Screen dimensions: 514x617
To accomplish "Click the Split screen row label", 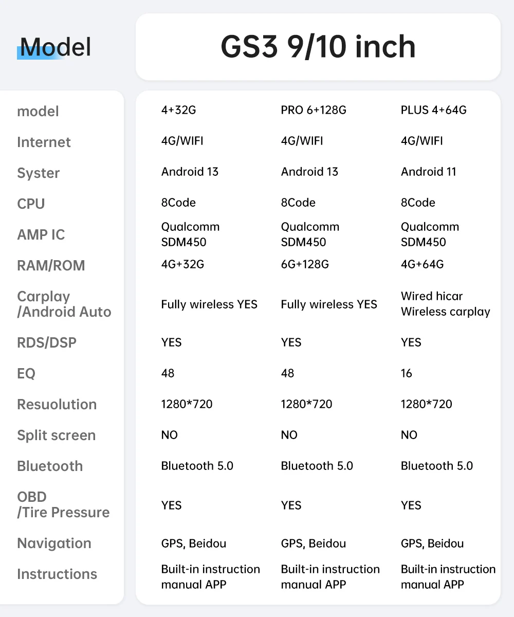I will (x=56, y=435).
